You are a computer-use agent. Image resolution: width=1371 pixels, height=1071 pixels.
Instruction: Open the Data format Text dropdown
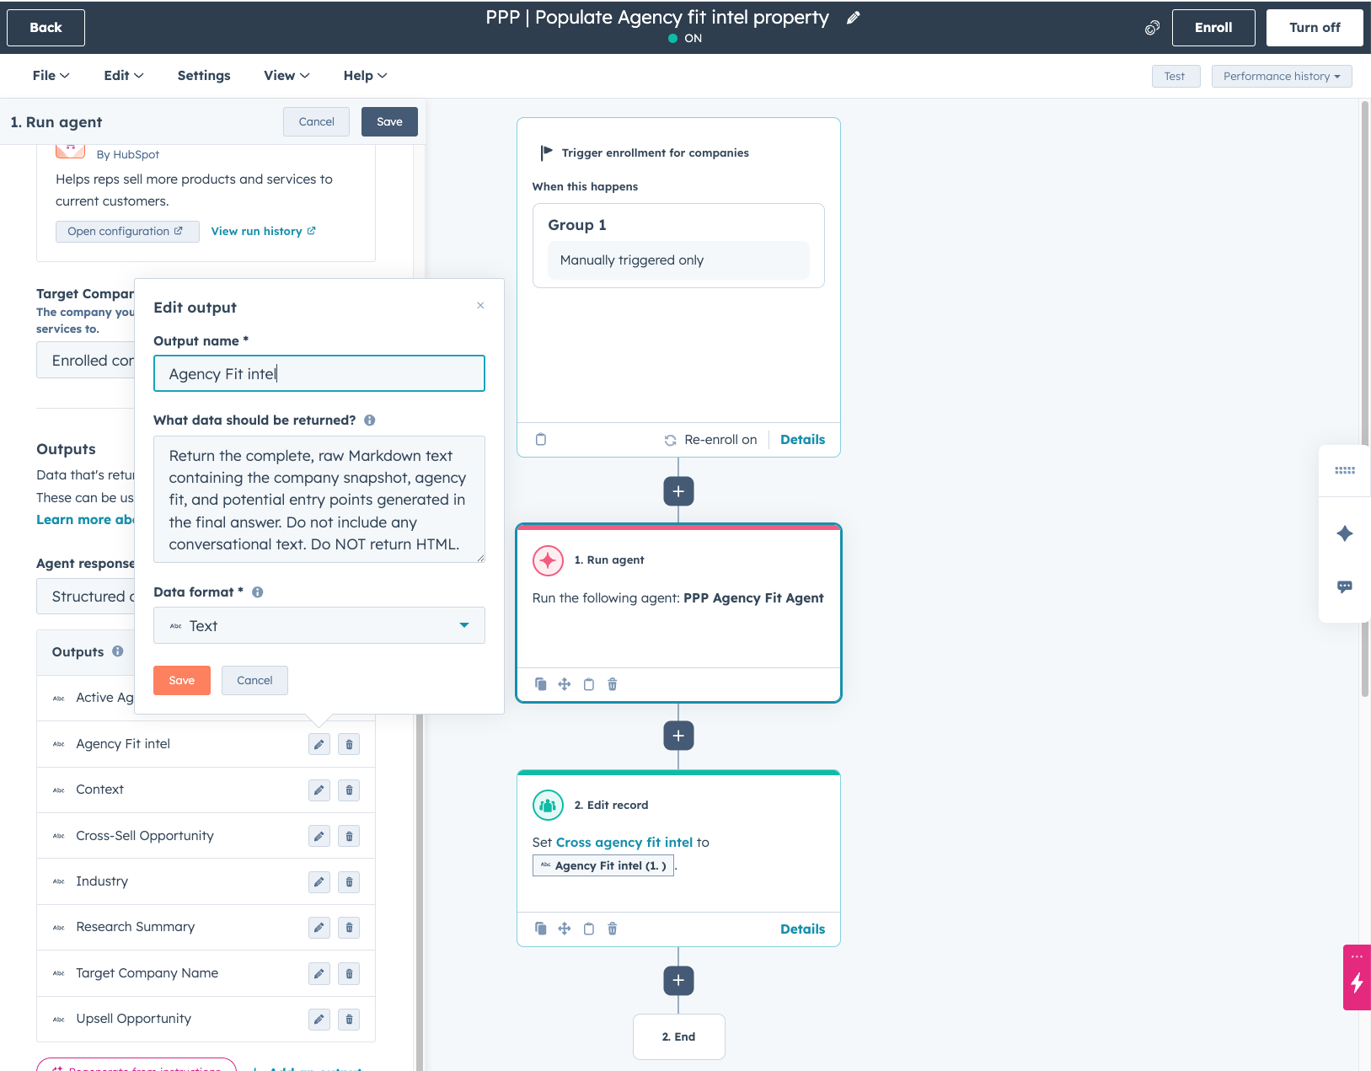click(x=319, y=625)
